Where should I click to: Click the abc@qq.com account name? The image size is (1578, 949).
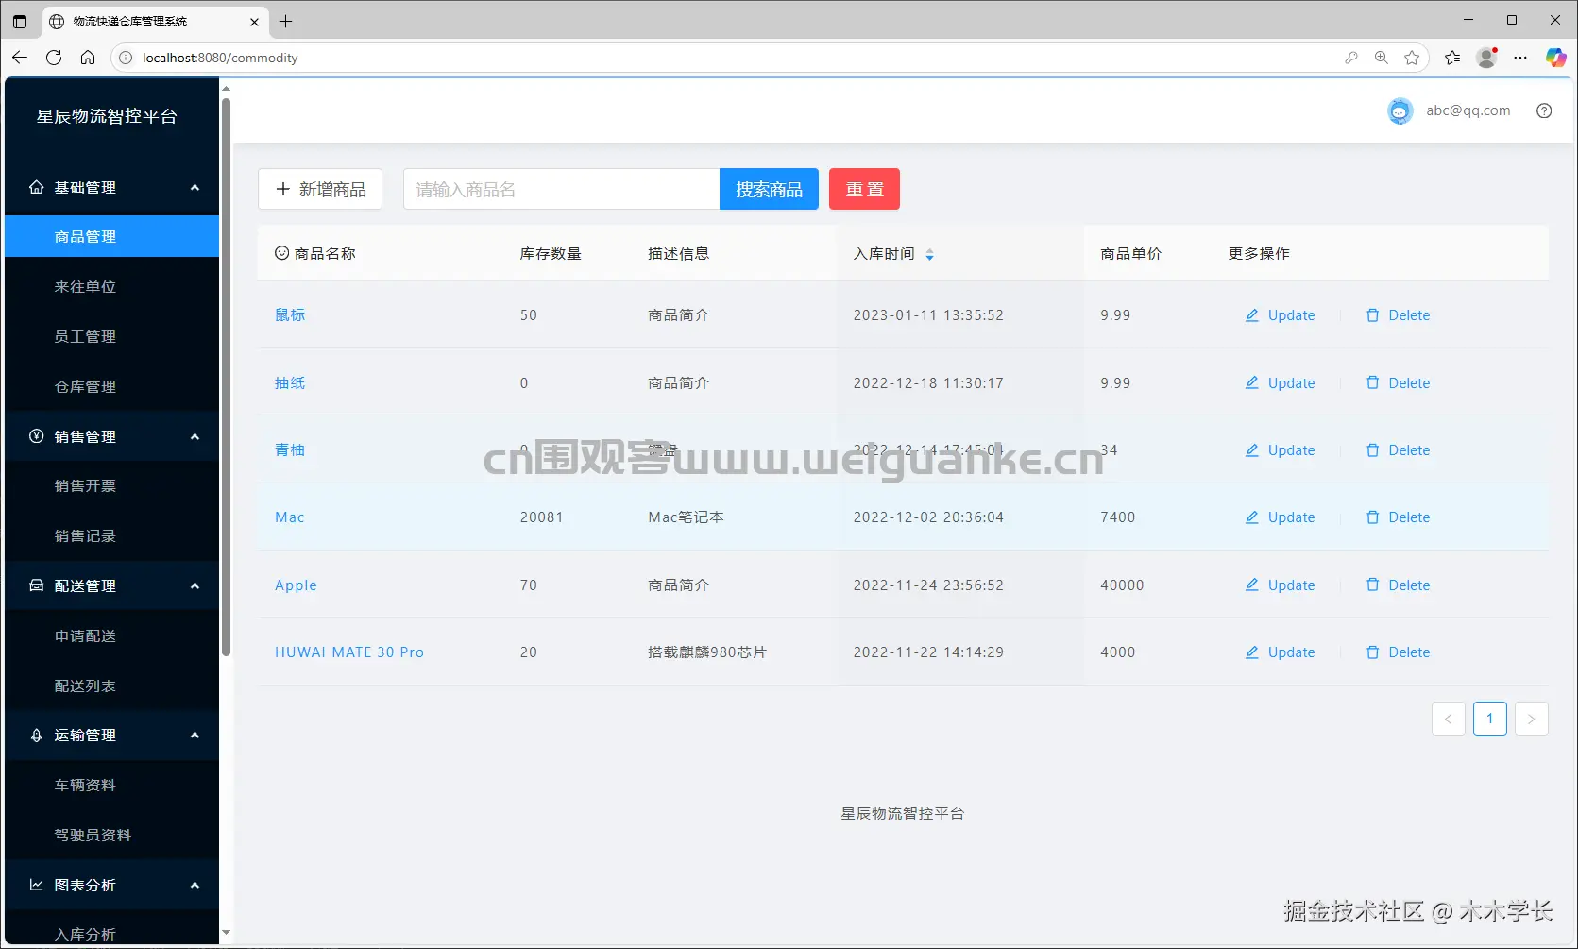[x=1468, y=110]
